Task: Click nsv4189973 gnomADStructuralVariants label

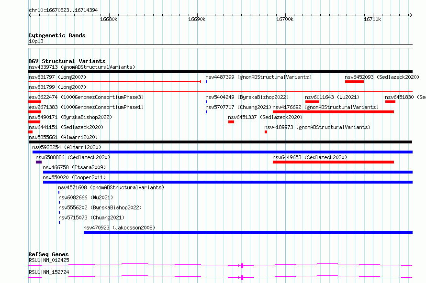Action: tap(317, 127)
